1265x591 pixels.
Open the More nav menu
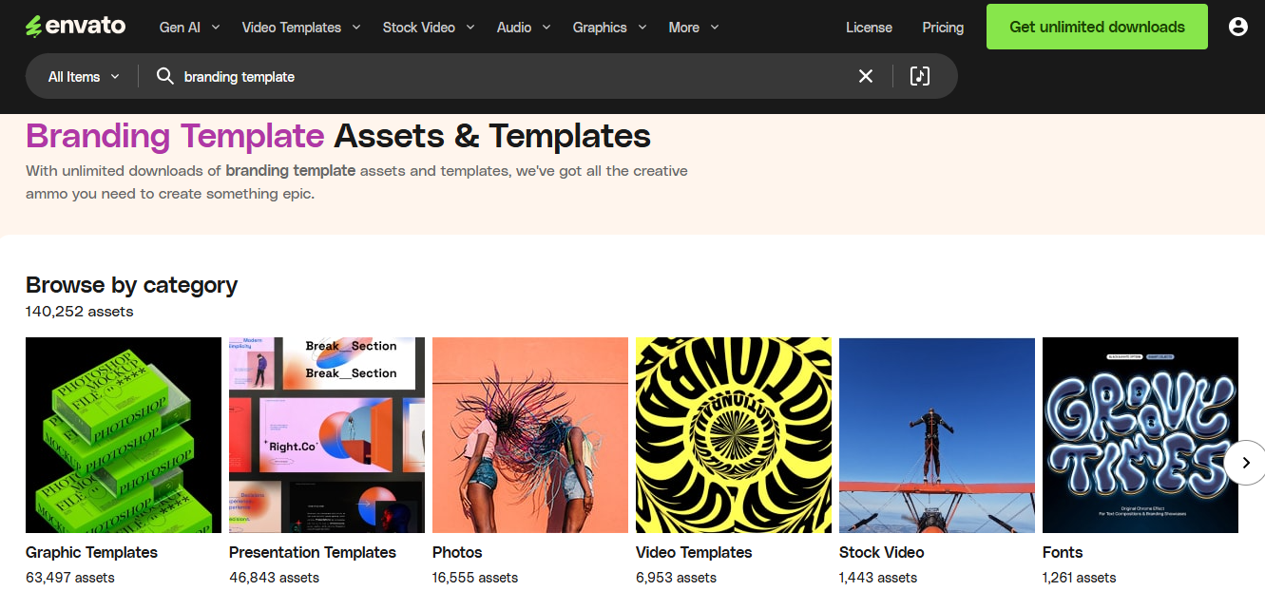693,28
